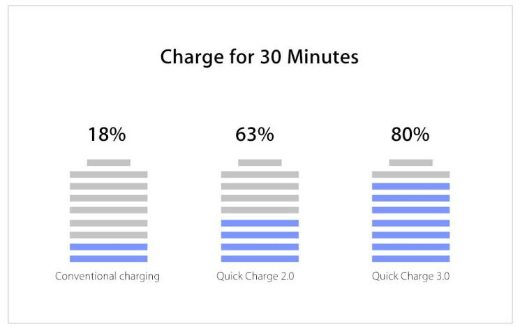Click the top gray bar of Quick Charge 3.0 battery
The width and height of the screenshot is (520, 329).
click(x=410, y=174)
